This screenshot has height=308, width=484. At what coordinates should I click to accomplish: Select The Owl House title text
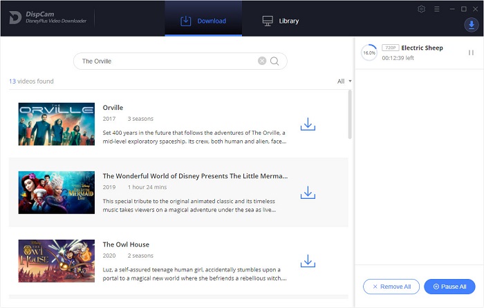[x=126, y=244]
